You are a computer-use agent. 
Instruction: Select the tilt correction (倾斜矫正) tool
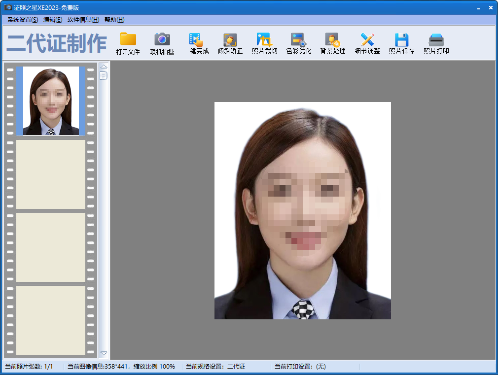coord(230,40)
